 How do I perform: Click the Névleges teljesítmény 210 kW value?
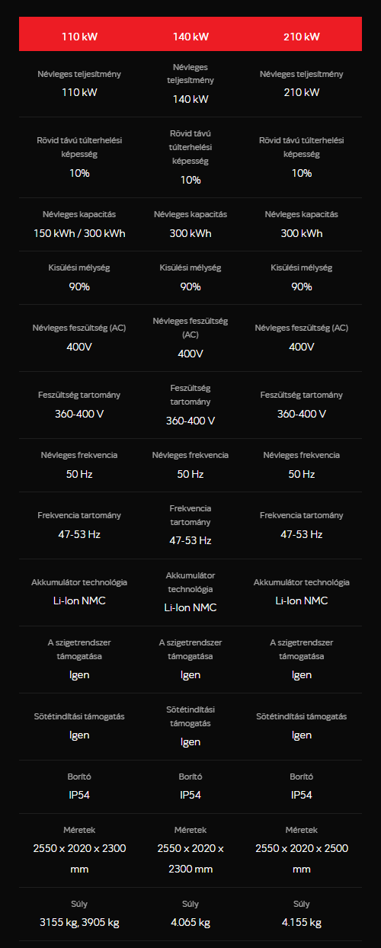pos(302,92)
